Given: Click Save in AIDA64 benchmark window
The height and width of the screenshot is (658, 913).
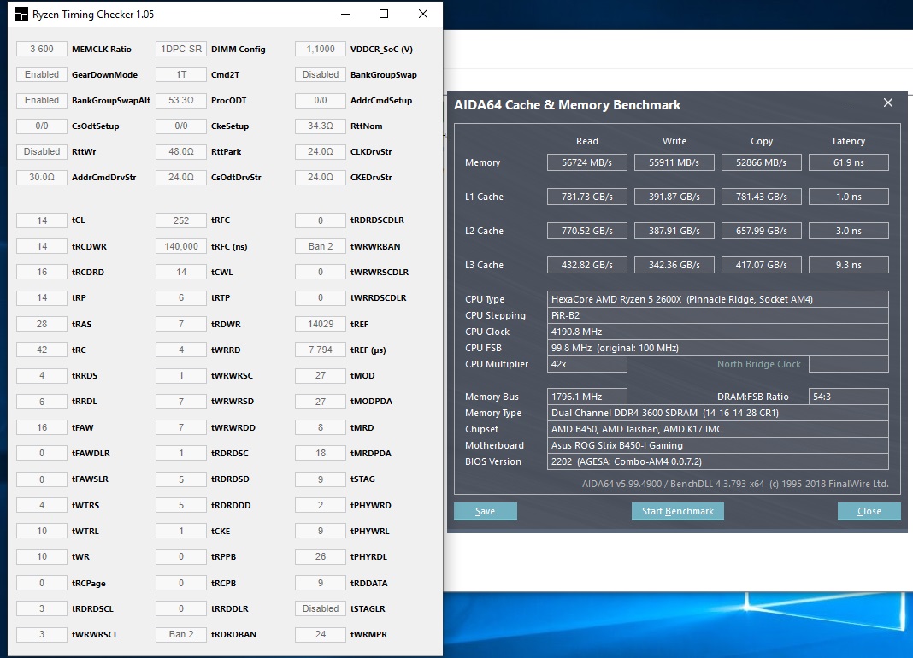Looking at the screenshot, I should pyautogui.click(x=485, y=511).
